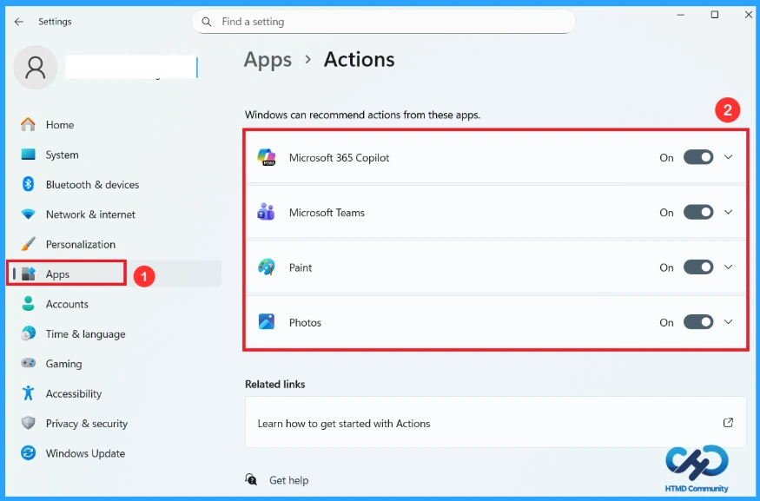Disable the Paint actions toggle

tap(698, 267)
